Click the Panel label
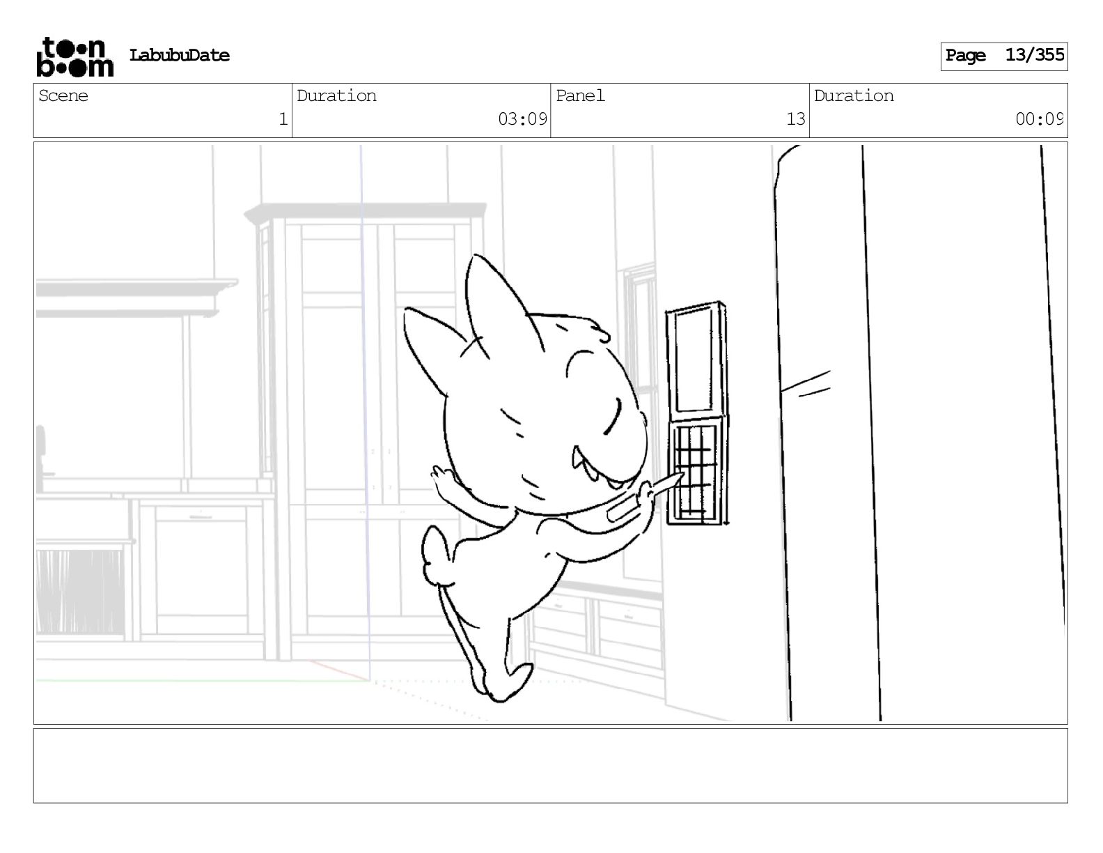 pyautogui.click(x=580, y=96)
